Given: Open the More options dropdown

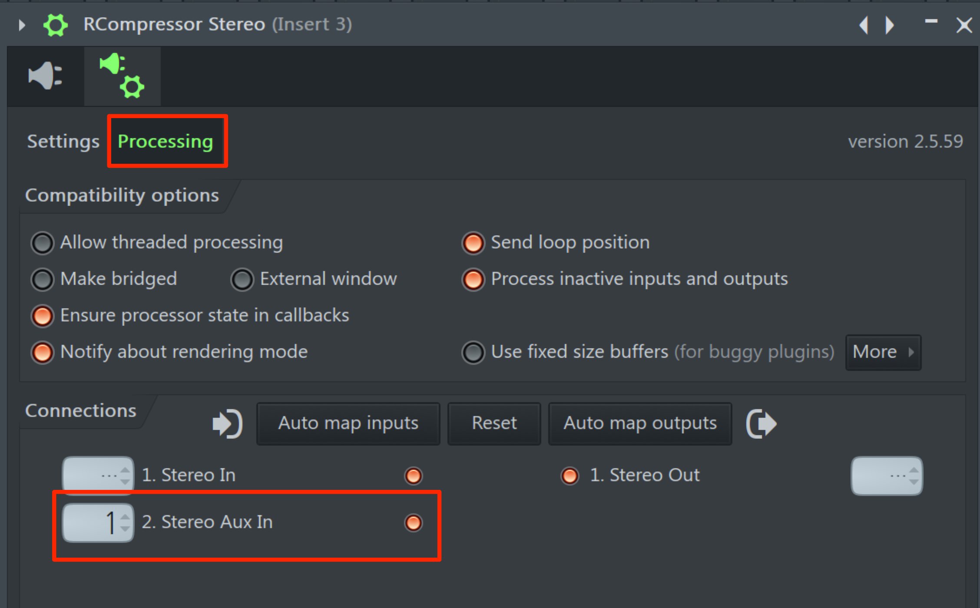Looking at the screenshot, I should (883, 352).
